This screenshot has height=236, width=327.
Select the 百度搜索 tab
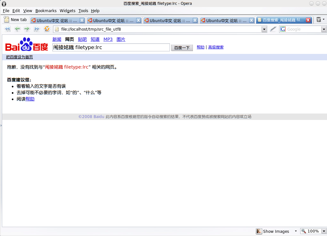[284, 20]
